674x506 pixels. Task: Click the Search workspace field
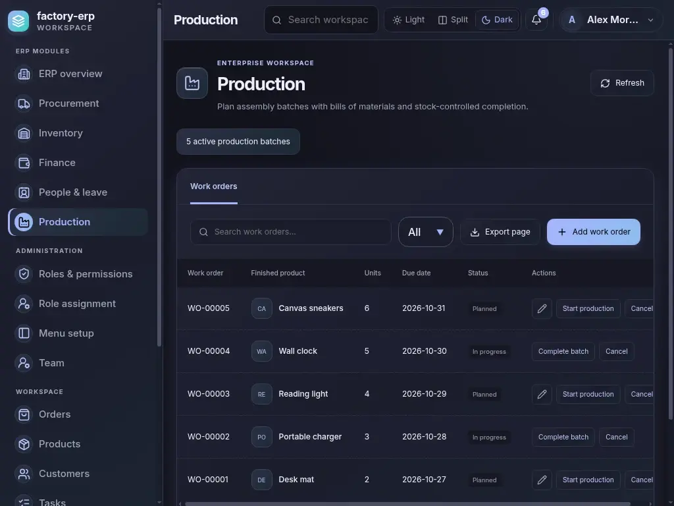tap(321, 20)
